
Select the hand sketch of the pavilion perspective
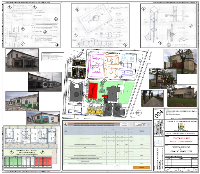click(x=95, y=19)
